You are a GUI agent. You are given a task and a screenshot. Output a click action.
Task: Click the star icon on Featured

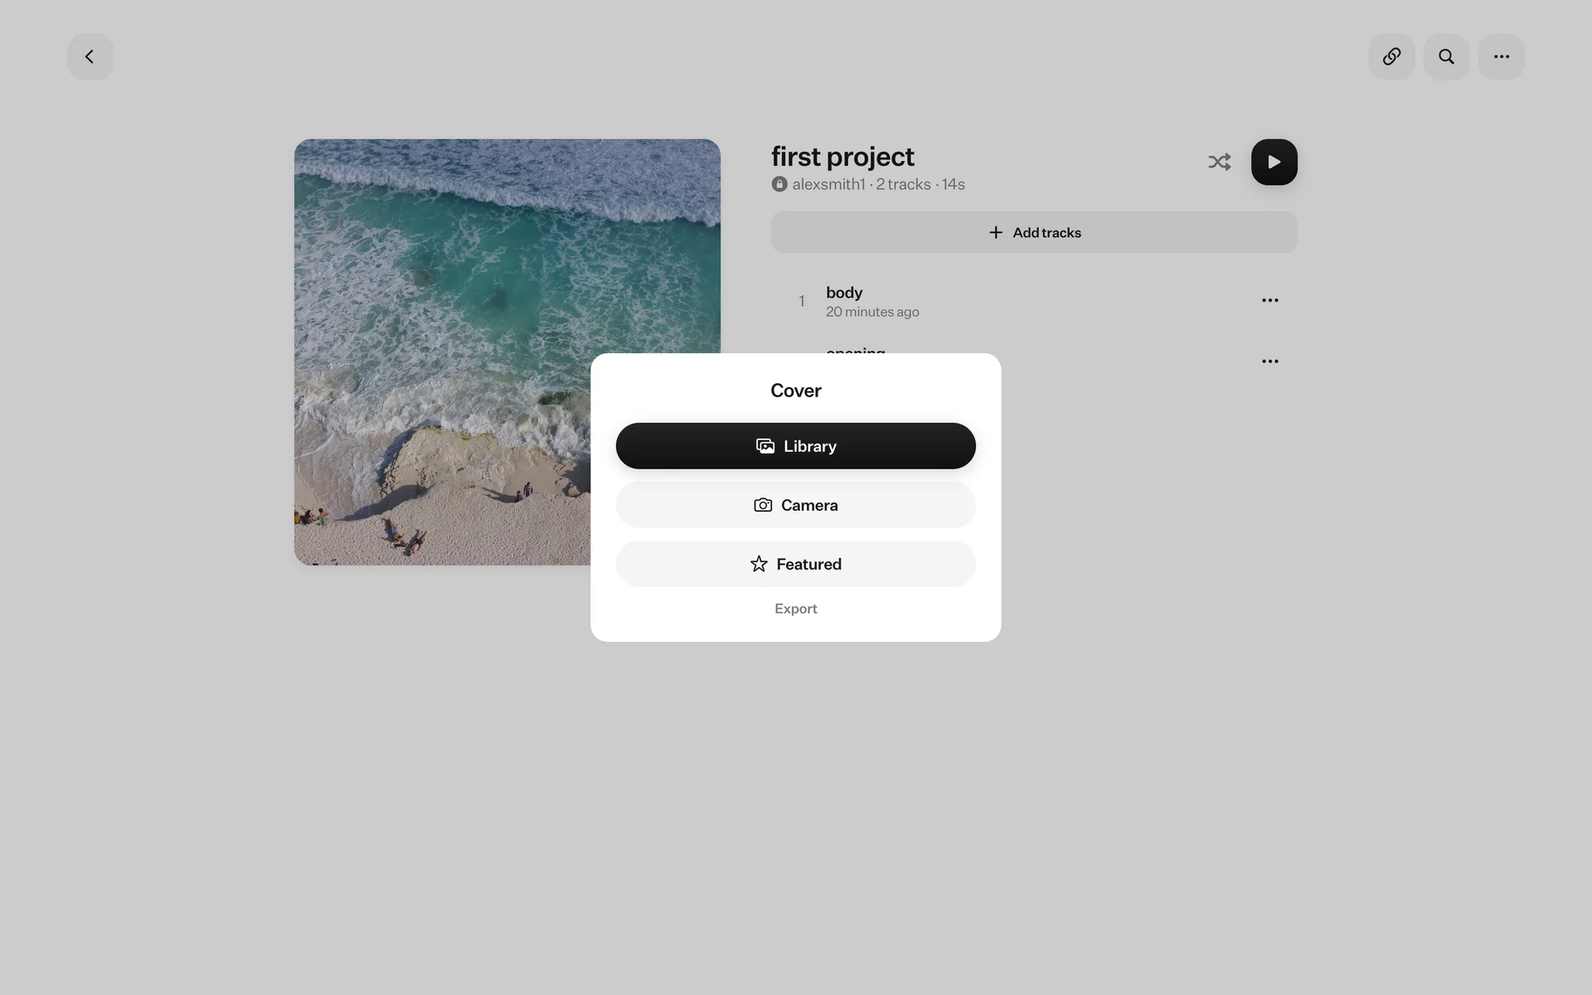[759, 564]
